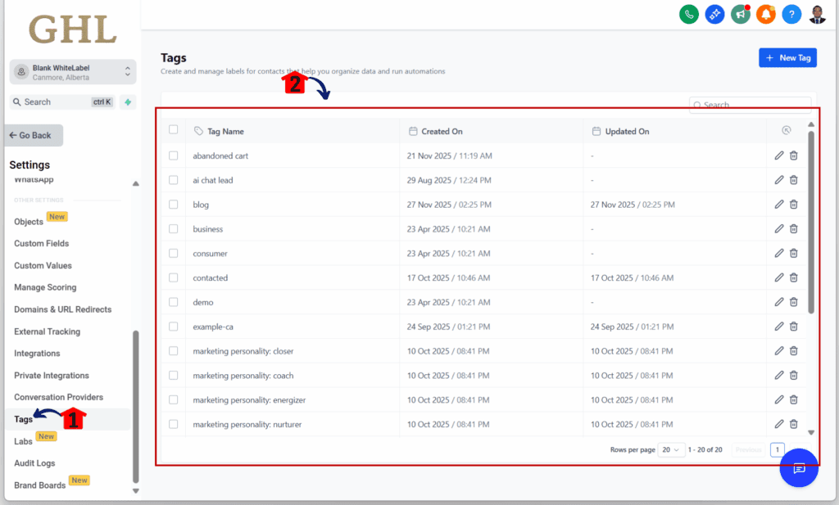Edit the 'abandoned cart' tag pencil icon
The height and width of the screenshot is (505, 839).
(779, 156)
